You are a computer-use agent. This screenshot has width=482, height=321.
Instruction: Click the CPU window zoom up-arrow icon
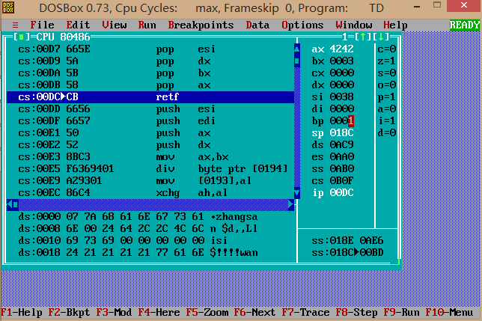pyautogui.click(x=363, y=37)
